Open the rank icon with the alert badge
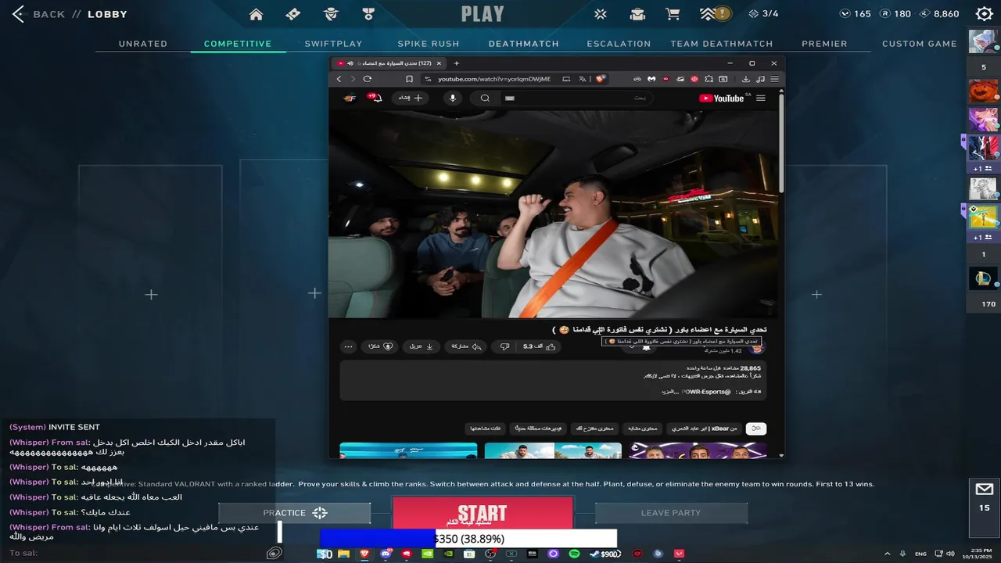Screen dimensions: 1001x563 pyautogui.click(x=715, y=13)
